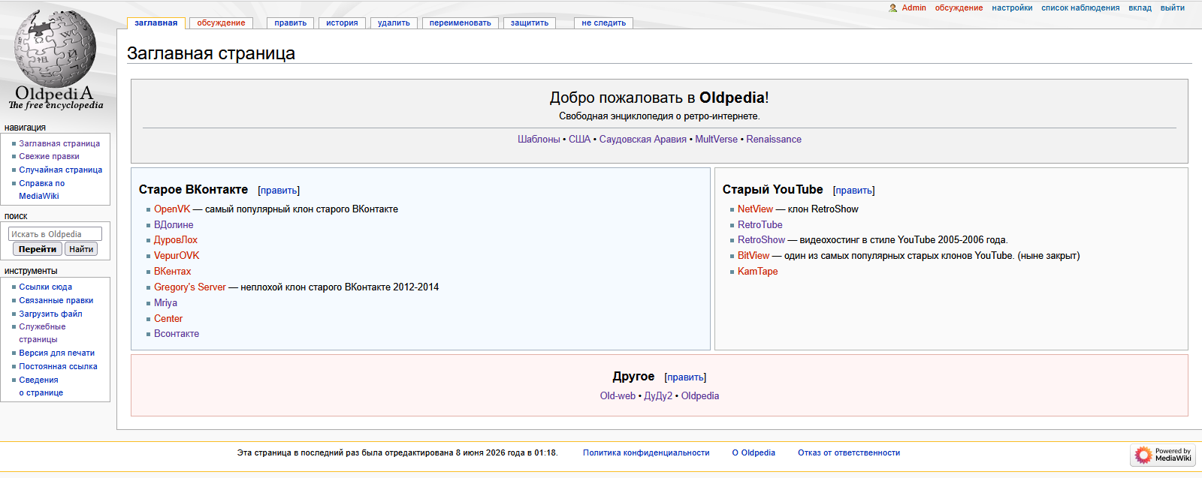Open the Шаблоны link
This screenshot has width=1202, height=478.
539,140
